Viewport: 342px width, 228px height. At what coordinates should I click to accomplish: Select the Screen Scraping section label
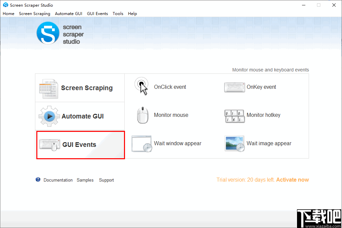point(87,88)
